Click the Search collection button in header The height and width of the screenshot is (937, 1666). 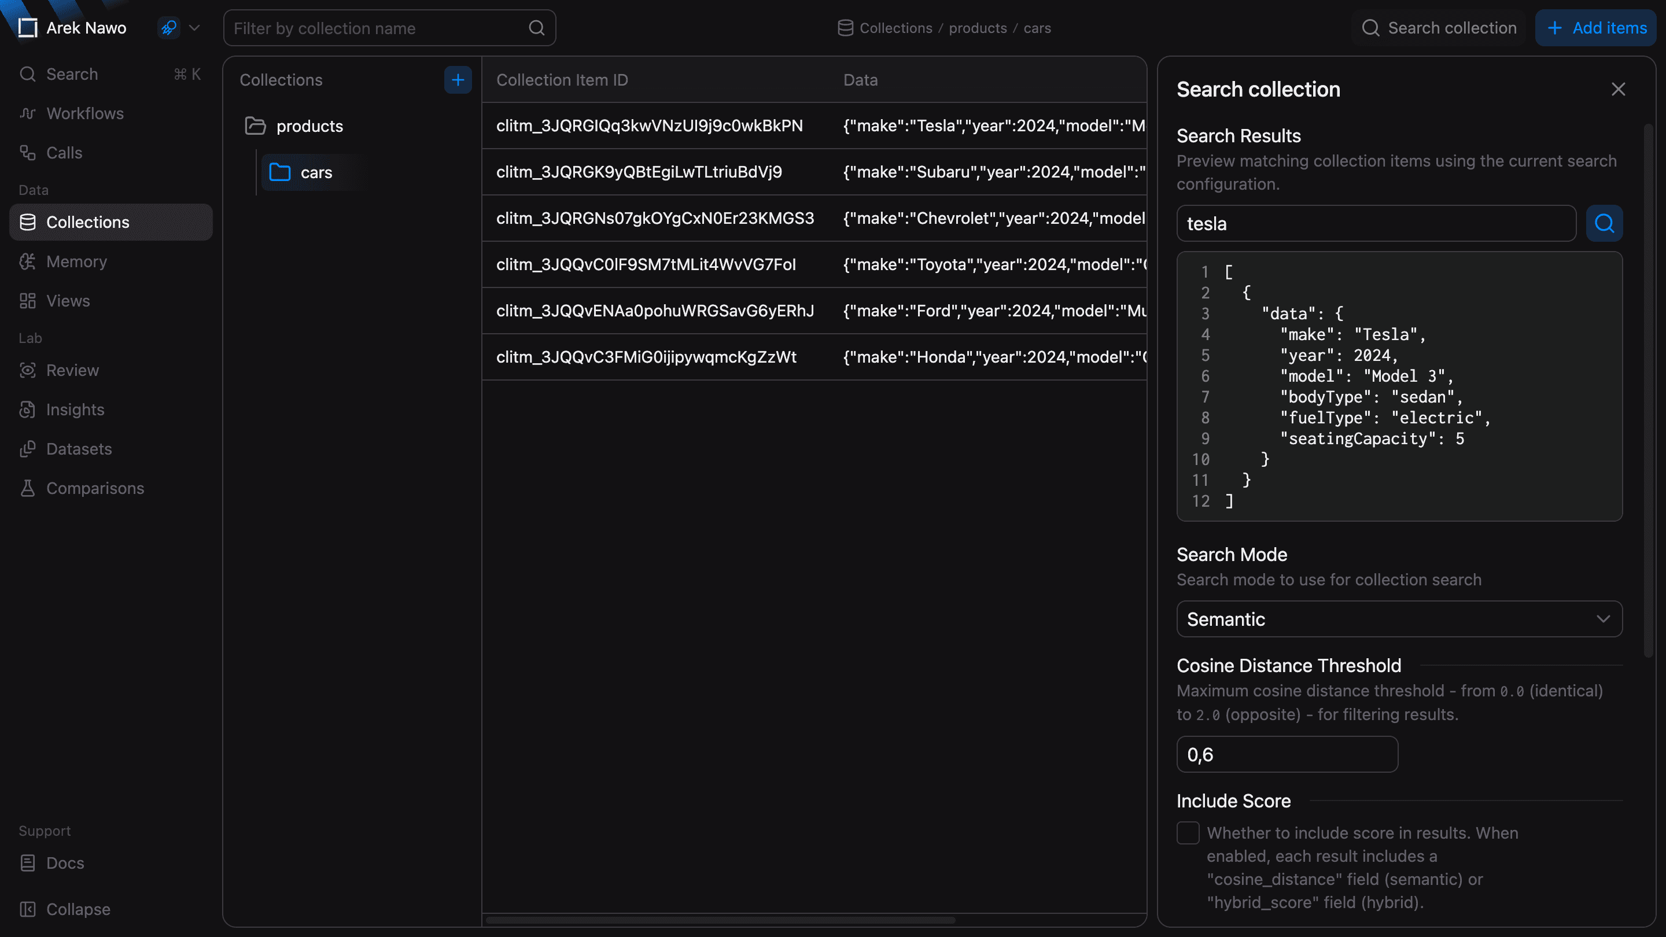coord(1439,28)
